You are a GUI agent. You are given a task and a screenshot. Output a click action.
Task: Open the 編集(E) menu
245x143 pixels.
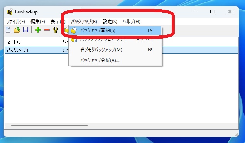coord(38,21)
